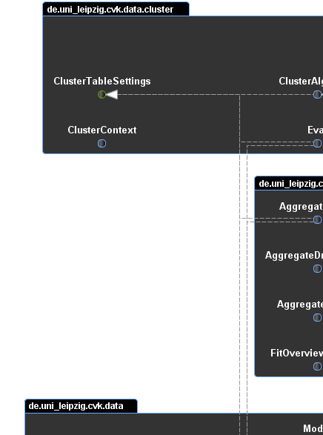323x435 pixels.
Task: Click the ClusterAlg... node icon
Action: 317,95
